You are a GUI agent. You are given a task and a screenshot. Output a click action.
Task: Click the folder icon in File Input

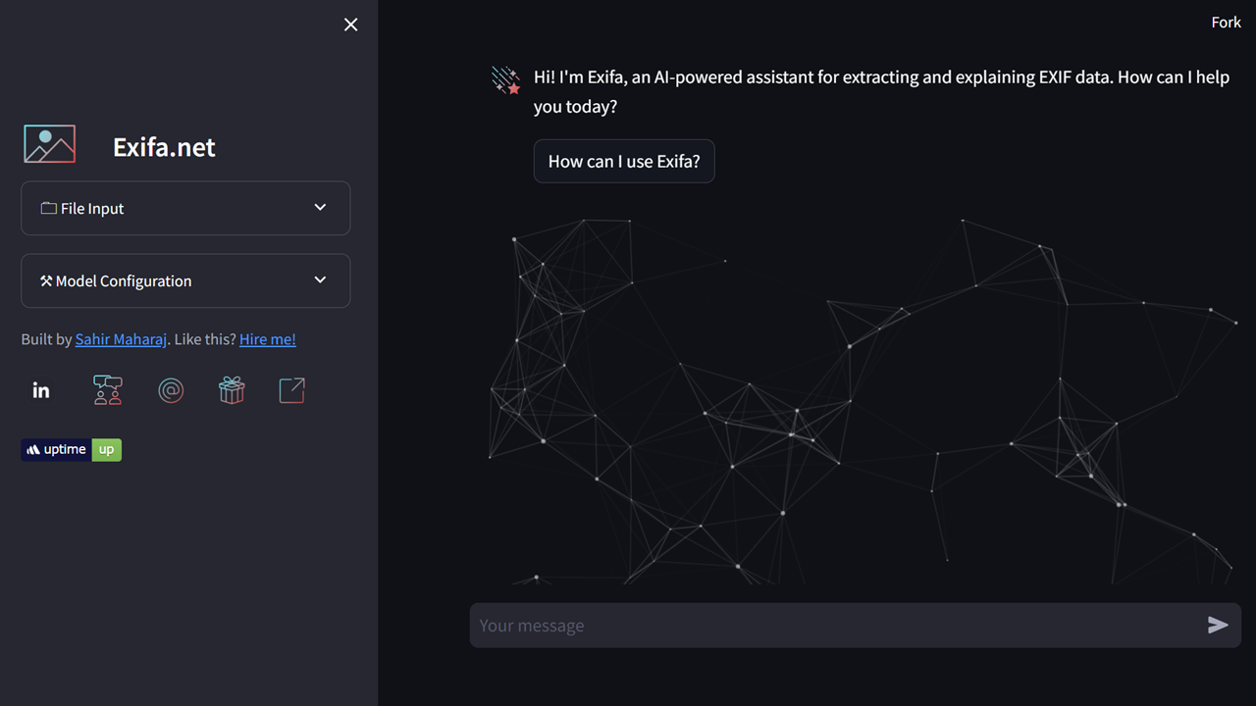47,208
